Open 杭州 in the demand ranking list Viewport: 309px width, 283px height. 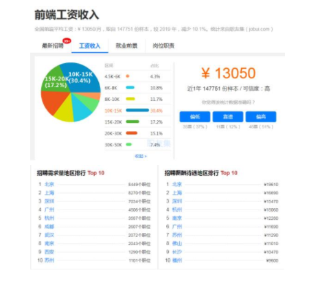point(49,218)
